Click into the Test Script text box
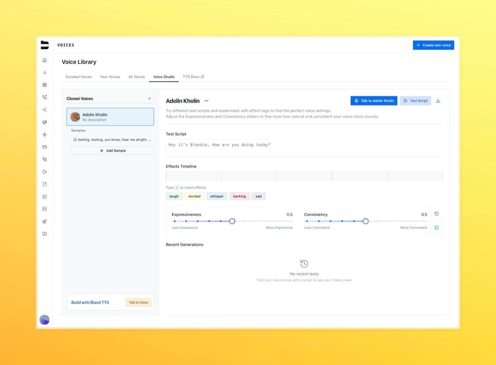Viewport: 496px width, 365px height. tap(304, 148)
